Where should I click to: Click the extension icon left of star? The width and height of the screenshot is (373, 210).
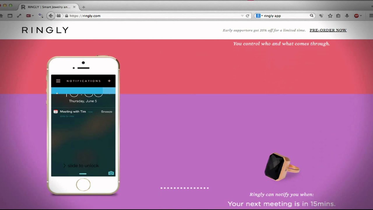[x=321, y=16]
